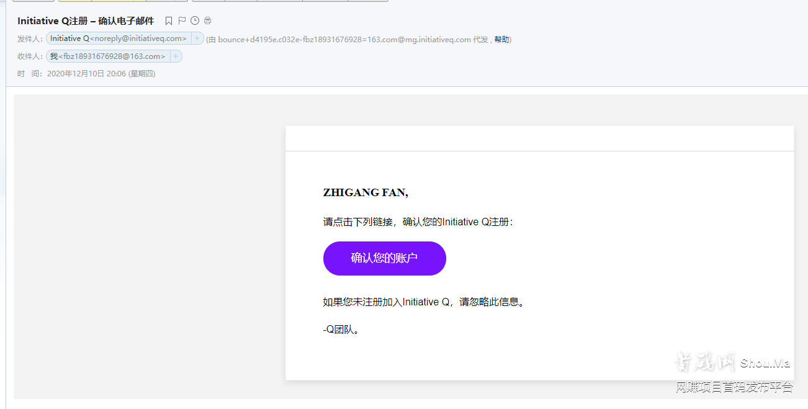Bookmark this email using the tag icon
The height and width of the screenshot is (409, 808).
(x=169, y=20)
